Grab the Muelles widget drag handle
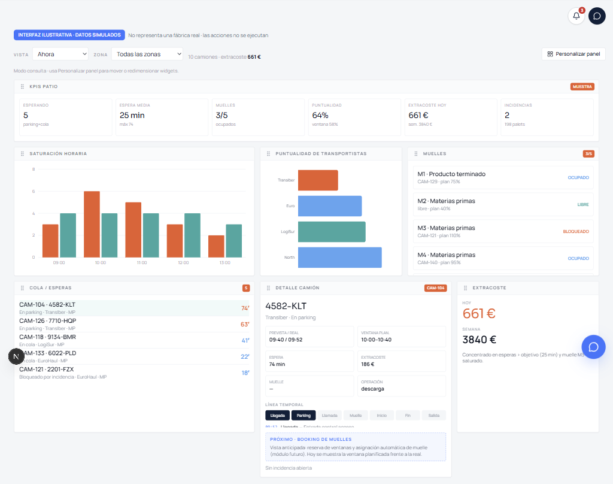 (415, 154)
